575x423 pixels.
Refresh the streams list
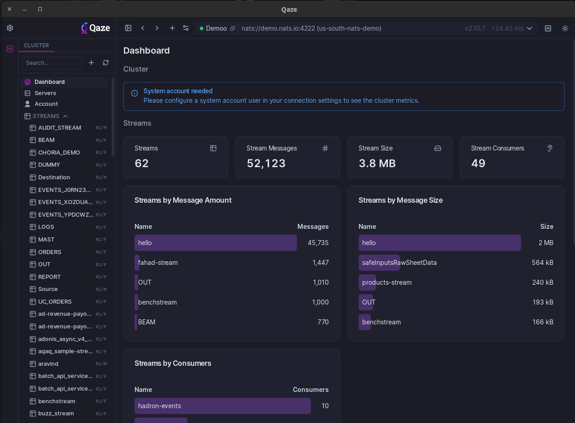(x=106, y=63)
